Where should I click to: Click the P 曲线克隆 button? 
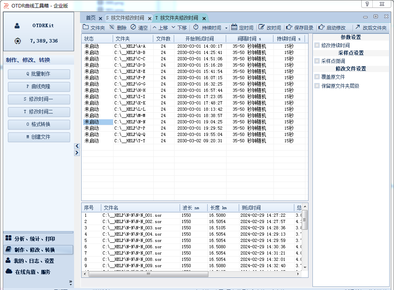(39, 87)
